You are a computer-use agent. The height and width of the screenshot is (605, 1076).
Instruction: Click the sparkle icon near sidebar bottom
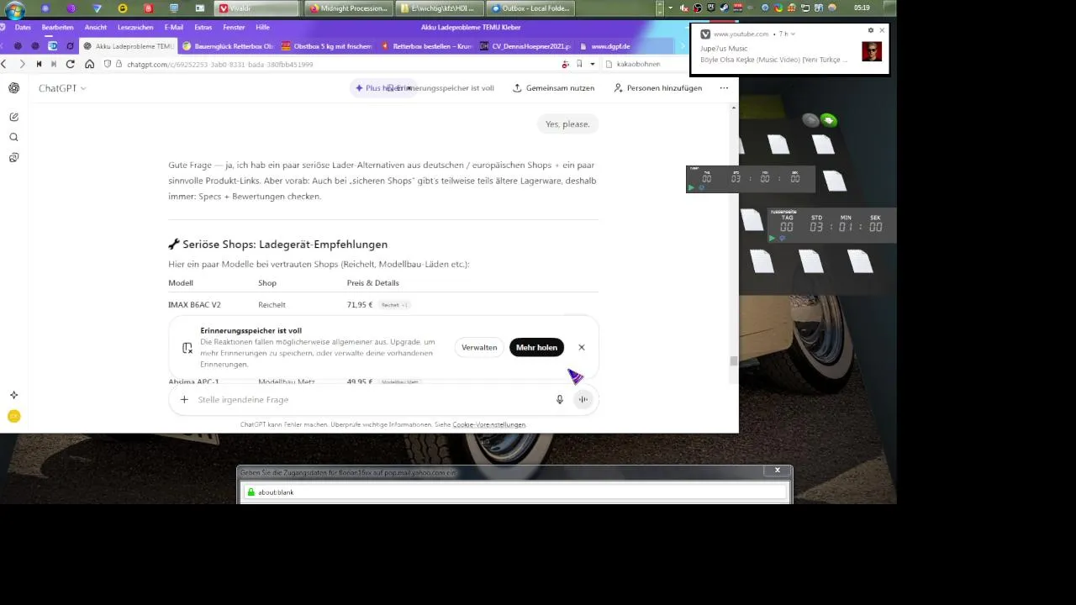click(13, 395)
